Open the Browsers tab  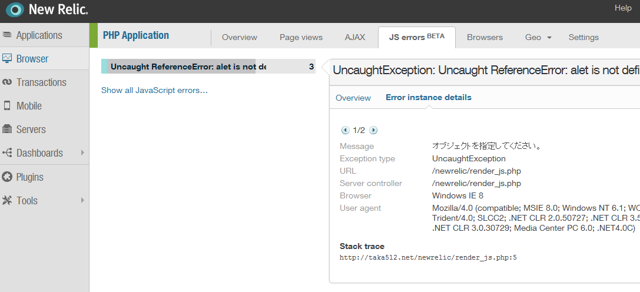coord(485,37)
